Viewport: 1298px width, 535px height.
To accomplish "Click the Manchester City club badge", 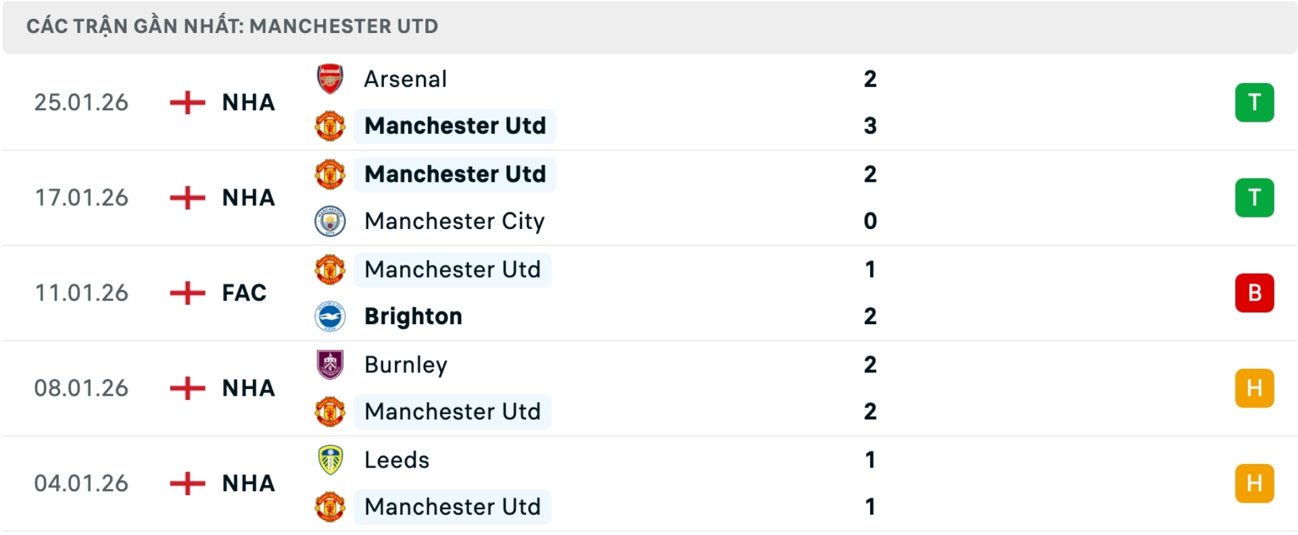I will tap(329, 221).
